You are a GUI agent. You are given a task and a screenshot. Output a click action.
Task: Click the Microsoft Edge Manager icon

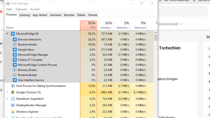pos(15,55)
